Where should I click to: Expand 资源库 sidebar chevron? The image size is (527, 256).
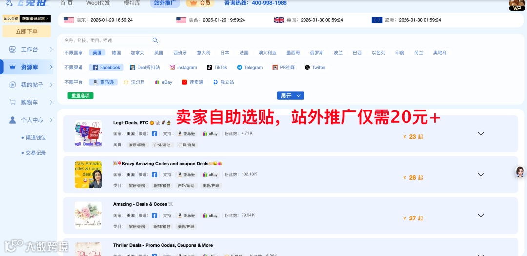(x=51, y=67)
